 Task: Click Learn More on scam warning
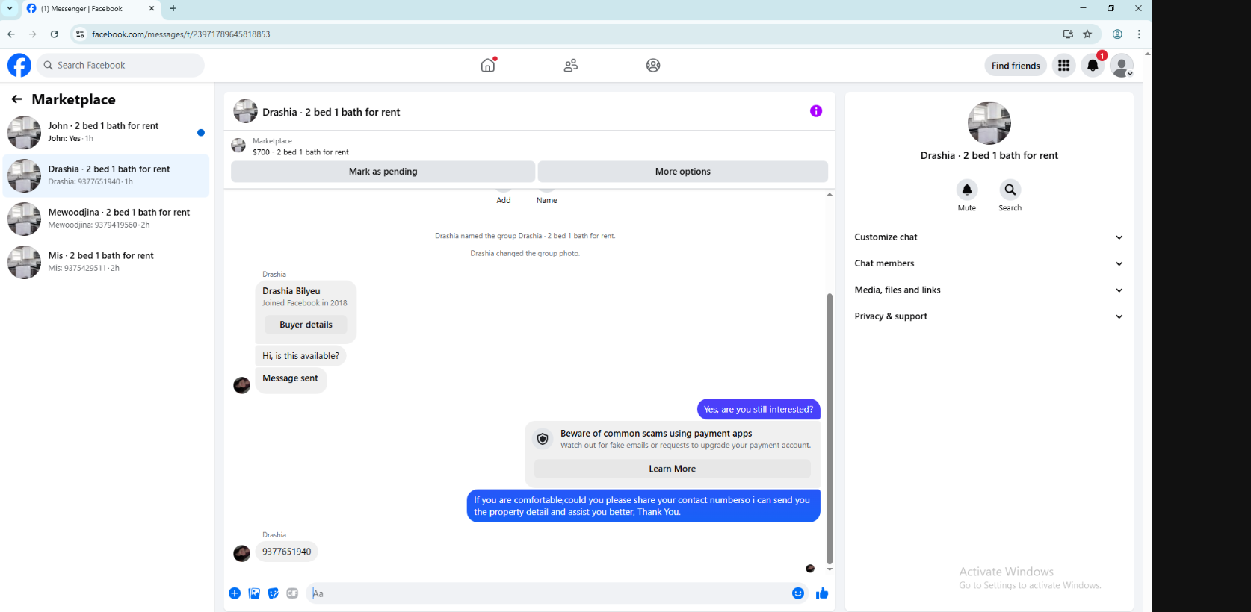(673, 469)
